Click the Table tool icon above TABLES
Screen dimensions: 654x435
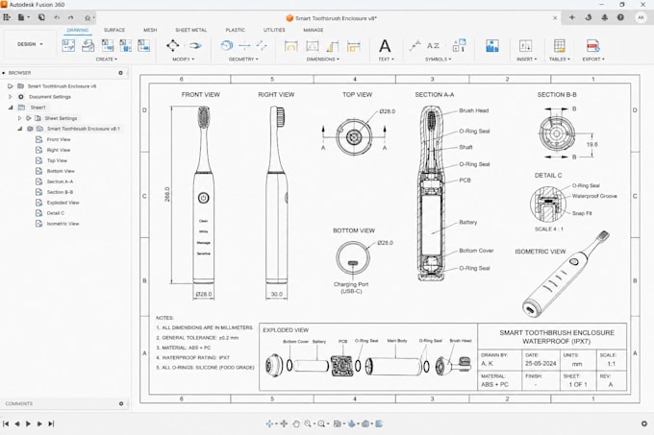click(560, 45)
